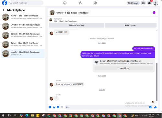
Task: Go to the Home feed icon
Action: pos(65,3)
